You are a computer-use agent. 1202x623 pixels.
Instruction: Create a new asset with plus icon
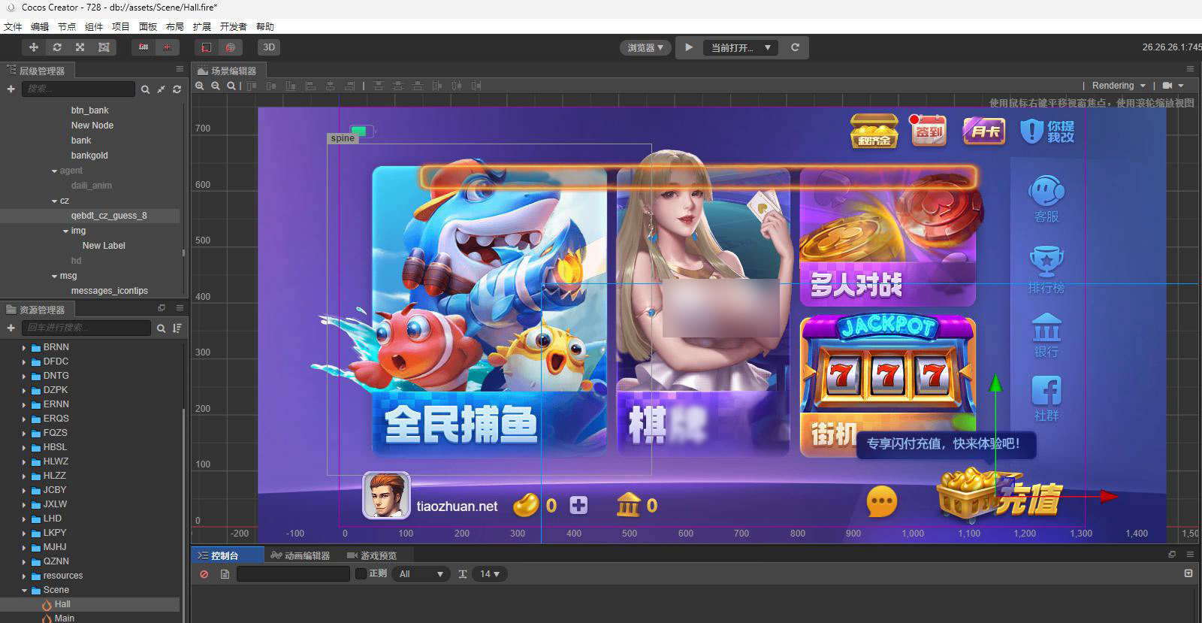pyautogui.click(x=11, y=328)
